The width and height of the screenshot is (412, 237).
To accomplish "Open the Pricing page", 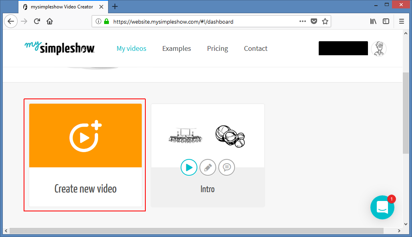I will [217, 48].
